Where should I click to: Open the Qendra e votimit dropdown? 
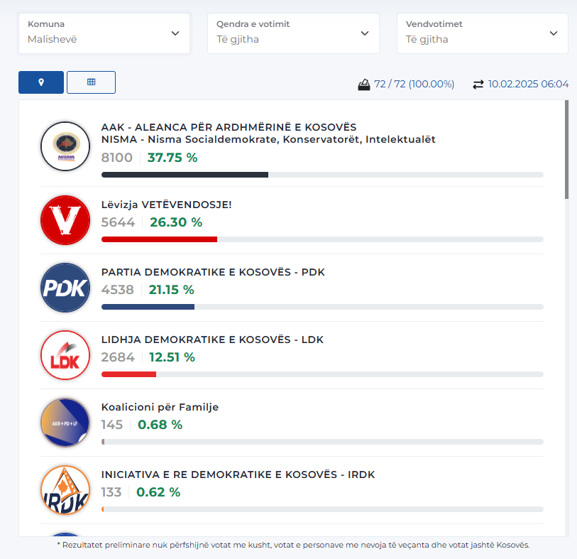[x=293, y=33]
